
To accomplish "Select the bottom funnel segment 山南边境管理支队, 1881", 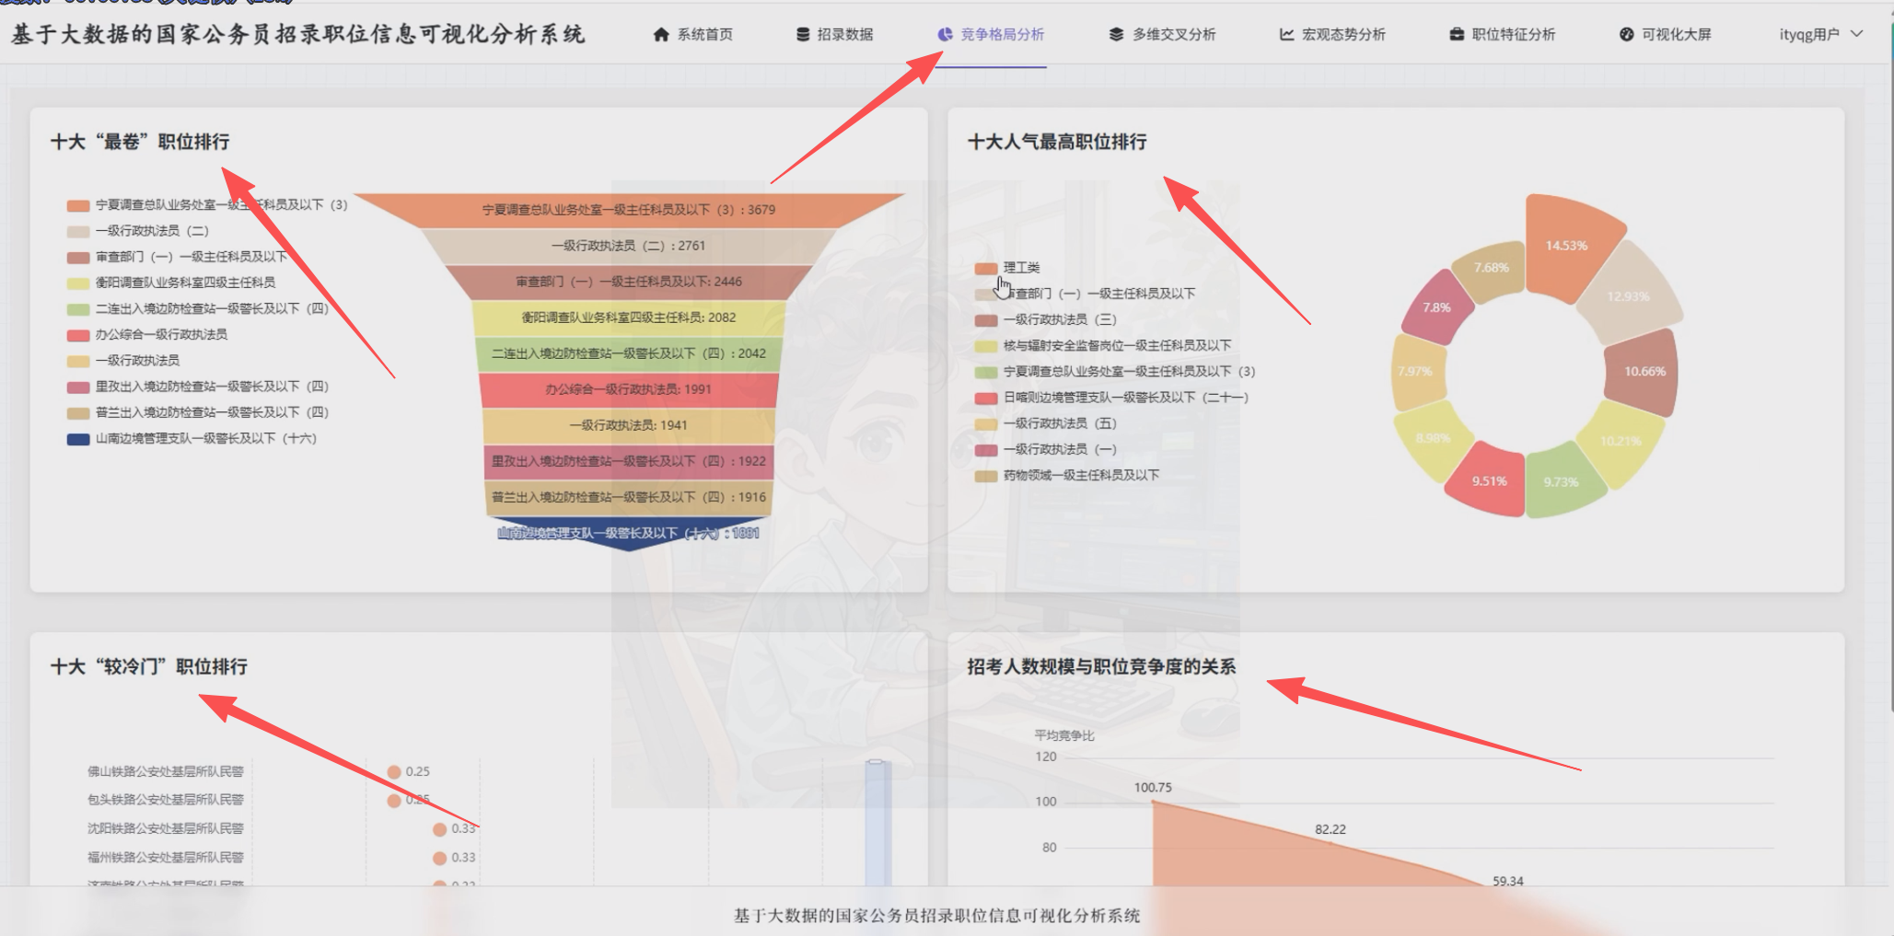I will [x=629, y=533].
